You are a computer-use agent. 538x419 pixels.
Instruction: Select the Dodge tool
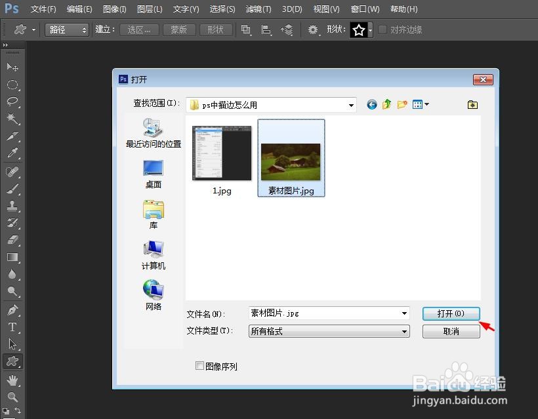coord(12,291)
